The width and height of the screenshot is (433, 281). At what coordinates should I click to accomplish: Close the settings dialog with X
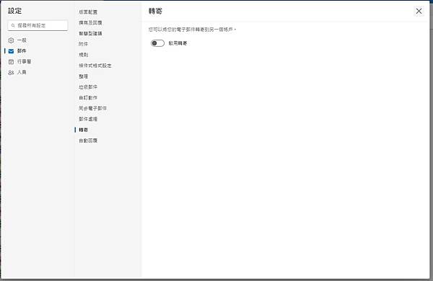point(419,11)
